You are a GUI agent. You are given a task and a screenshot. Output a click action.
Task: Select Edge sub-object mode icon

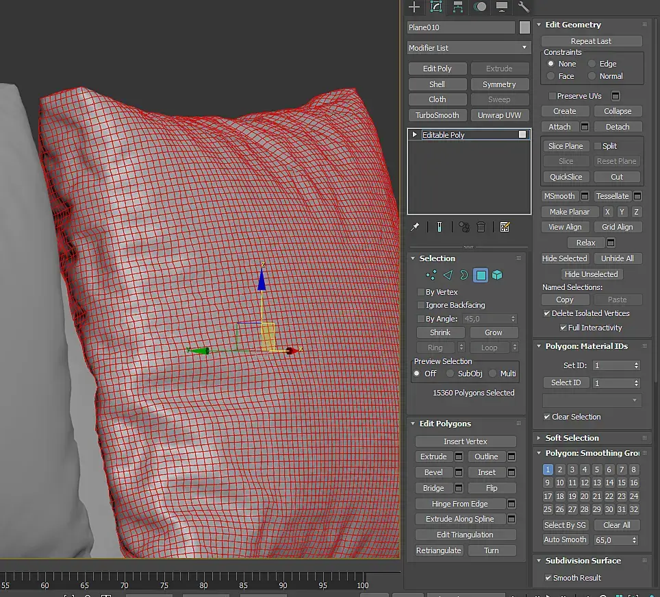click(x=448, y=275)
